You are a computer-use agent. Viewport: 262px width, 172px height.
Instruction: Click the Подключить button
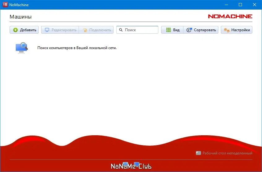click(96, 30)
